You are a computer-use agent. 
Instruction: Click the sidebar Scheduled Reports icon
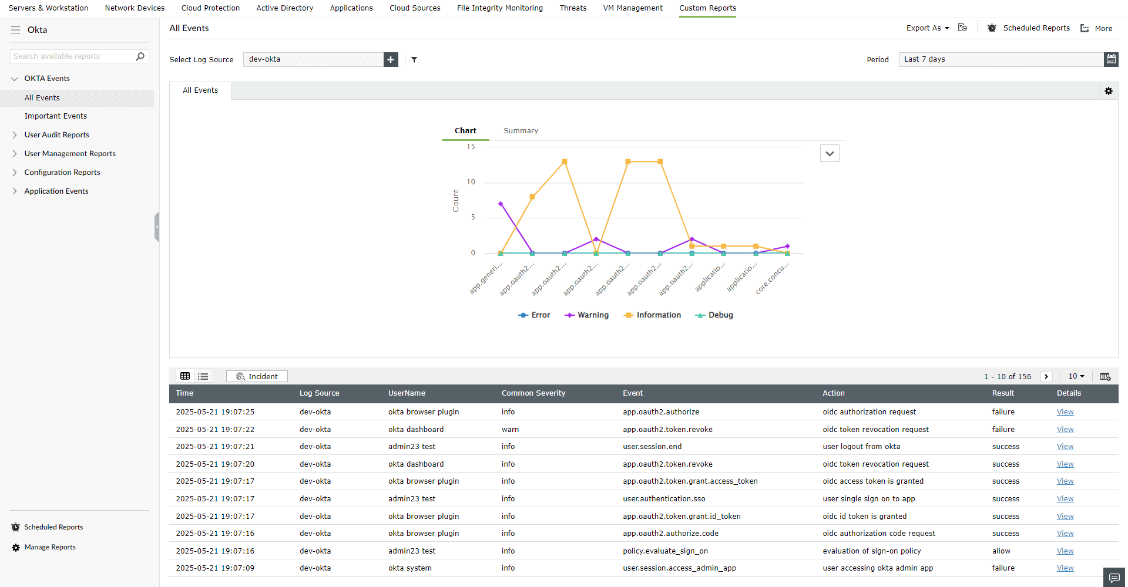(16, 527)
